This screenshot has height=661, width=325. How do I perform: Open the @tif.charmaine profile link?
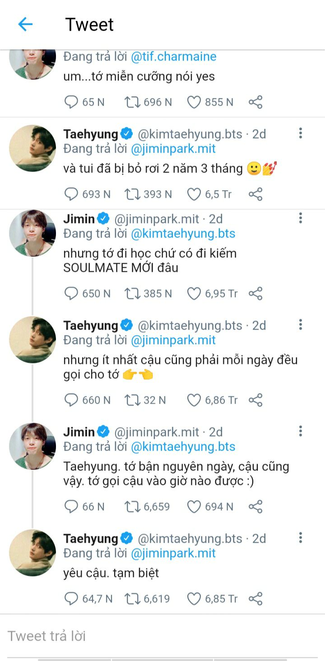pyautogui.click(x=173, y=57)
